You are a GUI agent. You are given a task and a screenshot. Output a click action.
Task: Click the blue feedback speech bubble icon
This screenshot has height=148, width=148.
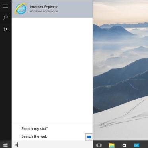pyautogui.click(x=89, y=137)
